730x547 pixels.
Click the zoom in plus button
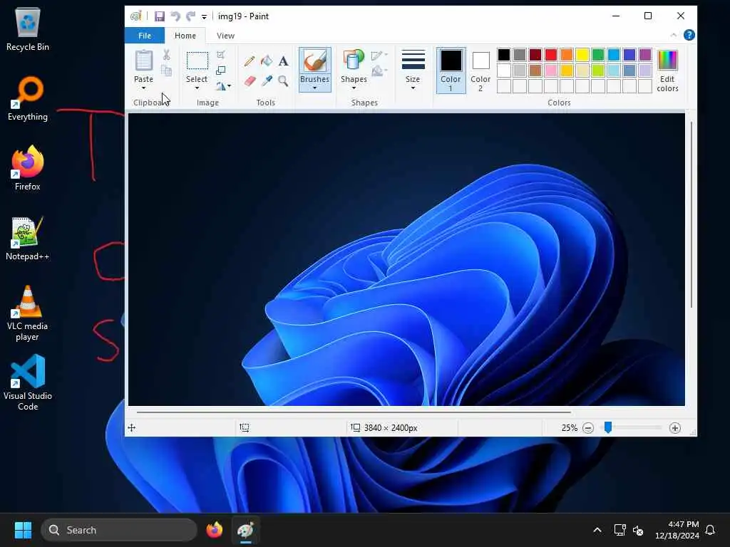click(675, 428)
